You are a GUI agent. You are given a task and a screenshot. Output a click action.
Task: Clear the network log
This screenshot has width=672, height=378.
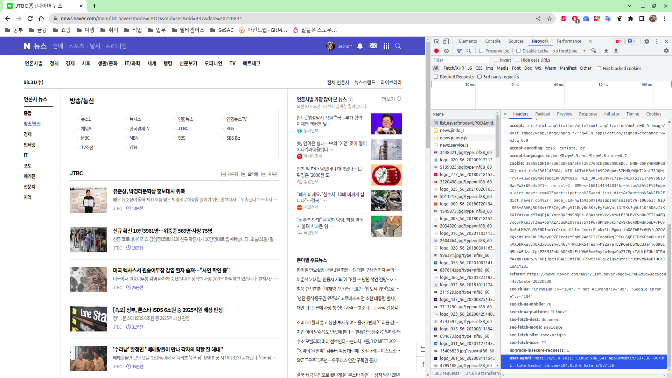click(446, 51)
